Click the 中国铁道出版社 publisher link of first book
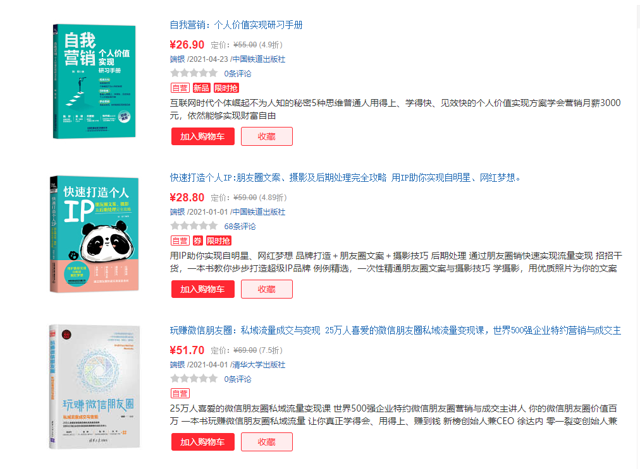This screenshot has height=469, width=640. 259,59
